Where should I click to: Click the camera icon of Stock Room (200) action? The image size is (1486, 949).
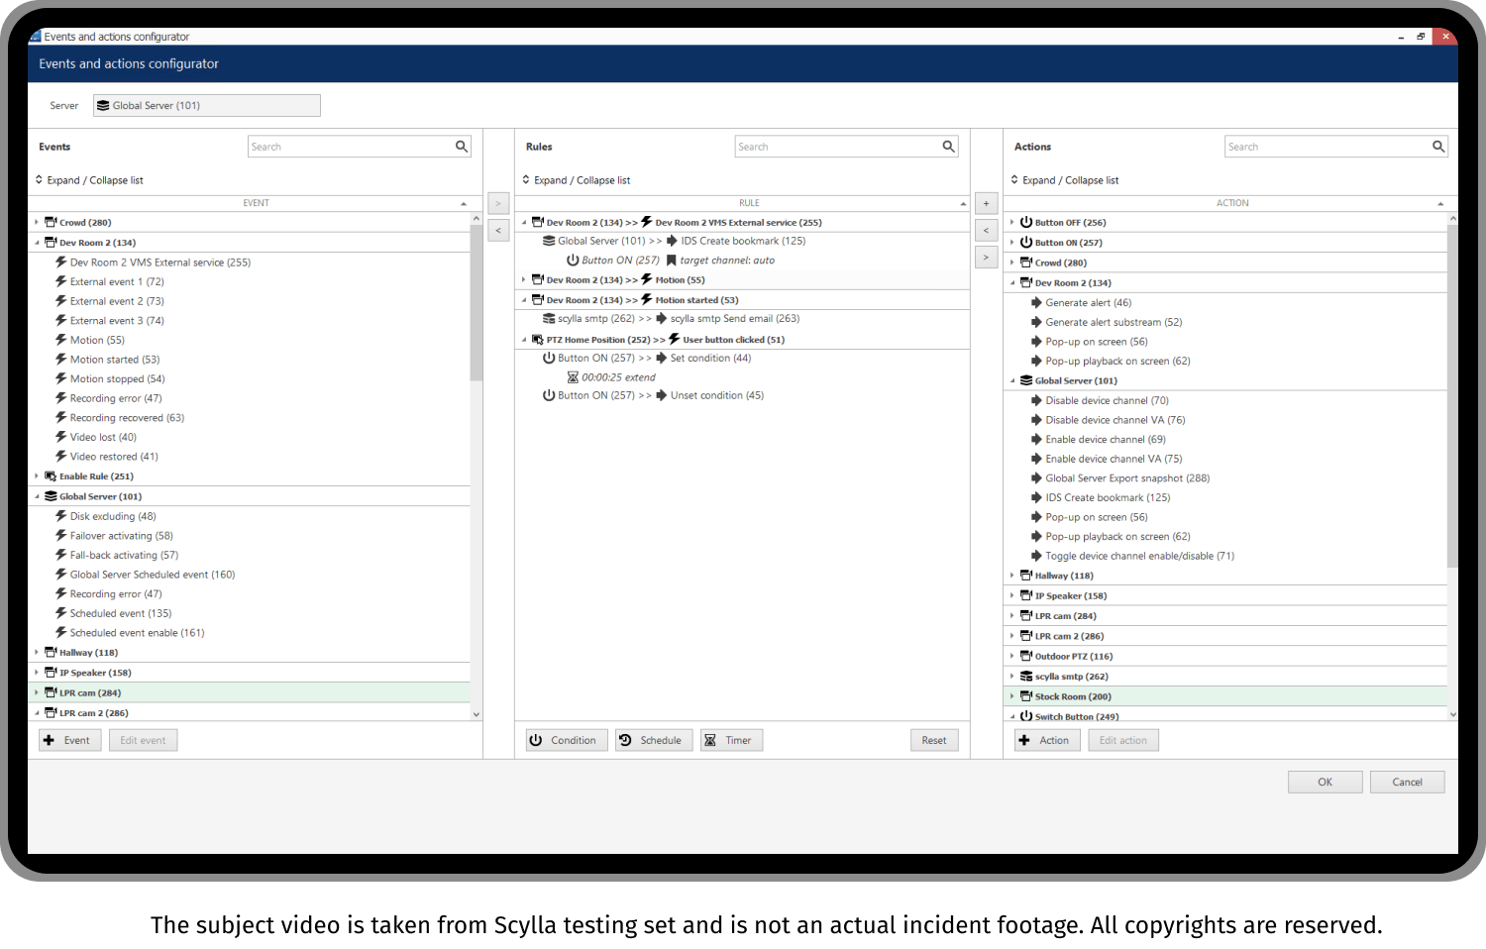(1026, 696)
